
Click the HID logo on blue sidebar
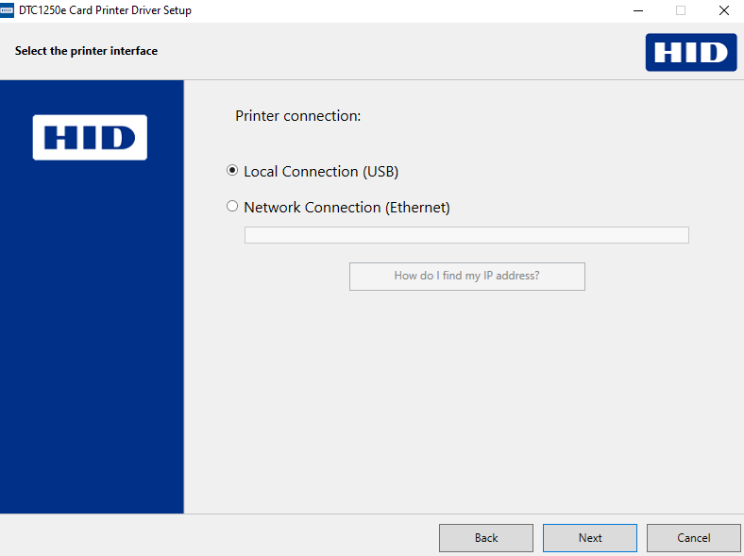point(90,137)
